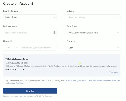Open TikTok Ads Platform Payment Terms link
126x101 pixels.
point(102,80)
